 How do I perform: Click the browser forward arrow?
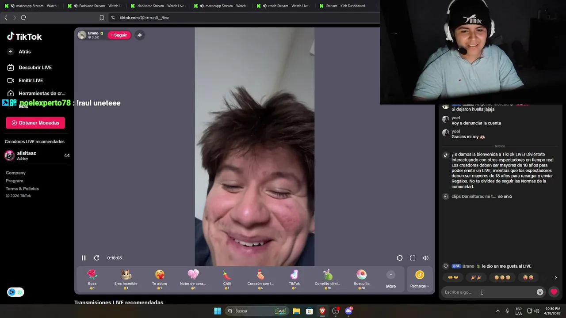(15, 18)
